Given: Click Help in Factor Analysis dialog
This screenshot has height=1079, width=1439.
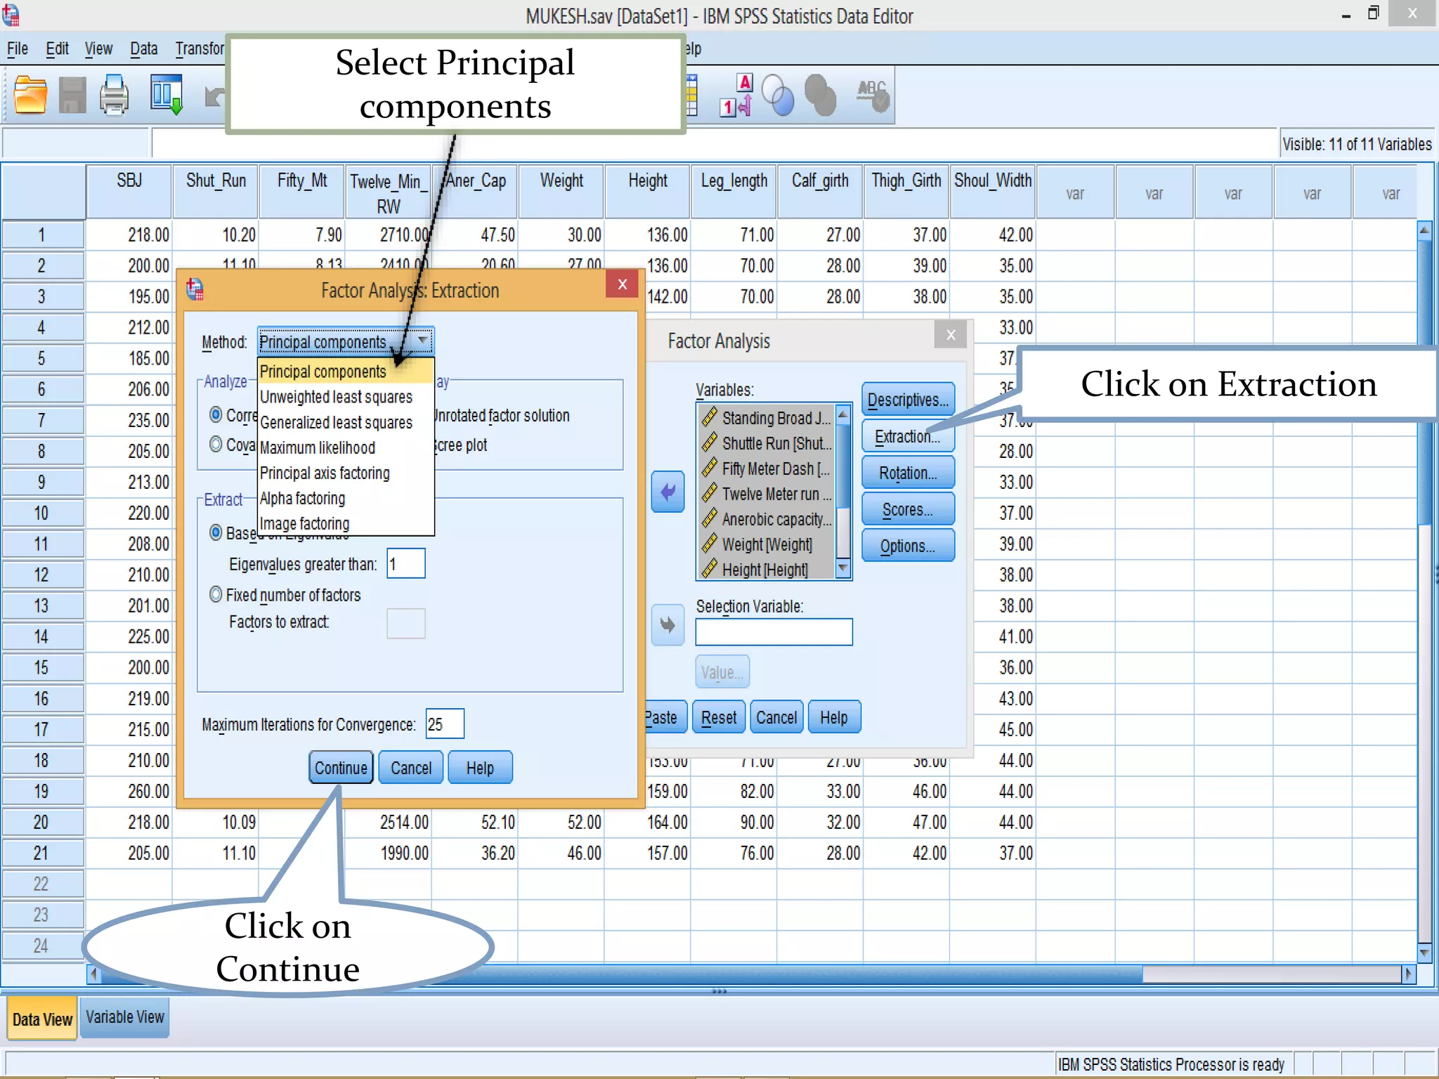Looking at the screenshot, I should coord(834,717).
